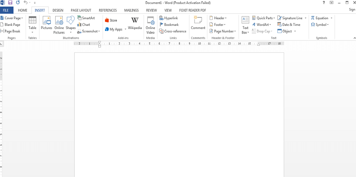Screen dimensions: 356x177
Task: Insert an embedded Object
Action: click(x=285, y=31)
